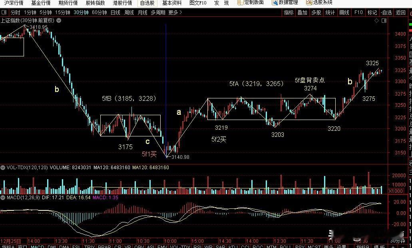This screenshot has height=248, width=412.
Task: Click the sidebar toggle icon beside the diamond
Action: point(384,20)
